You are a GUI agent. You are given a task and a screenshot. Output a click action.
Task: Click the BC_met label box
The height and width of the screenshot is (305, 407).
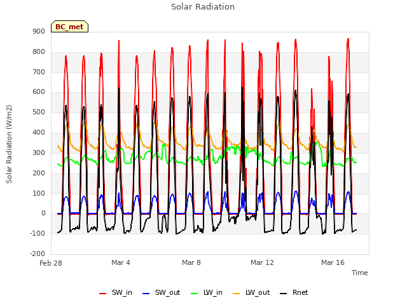tap(69, 27)
